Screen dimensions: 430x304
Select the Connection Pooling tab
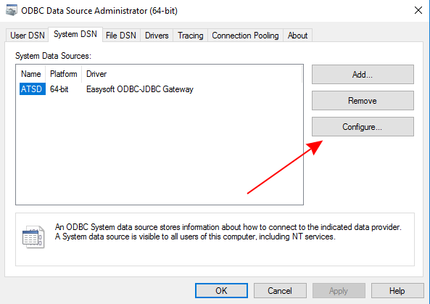pyautogui.click(x=245, y=36)
